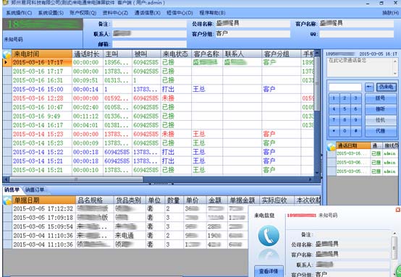
Task: Click the globe icon beside 通话日期 header
Action: tap(332, 146)
